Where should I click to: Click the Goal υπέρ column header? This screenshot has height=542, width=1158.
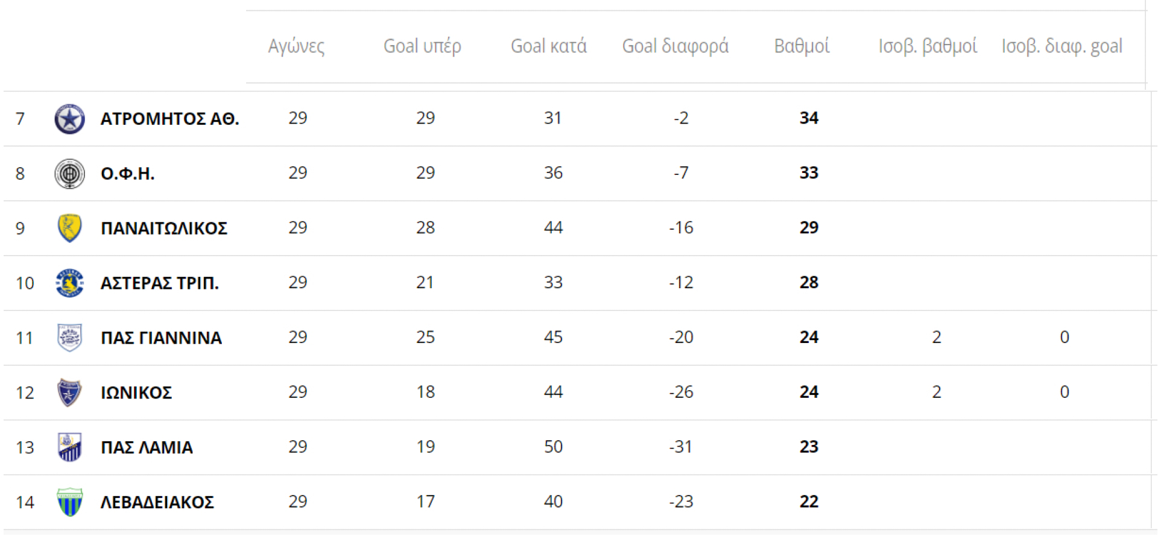point(422,46)
